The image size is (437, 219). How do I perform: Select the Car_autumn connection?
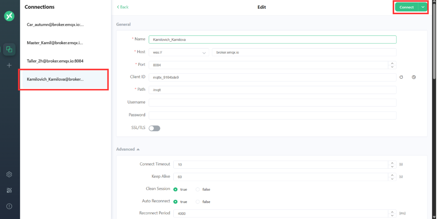click(65, 25)
